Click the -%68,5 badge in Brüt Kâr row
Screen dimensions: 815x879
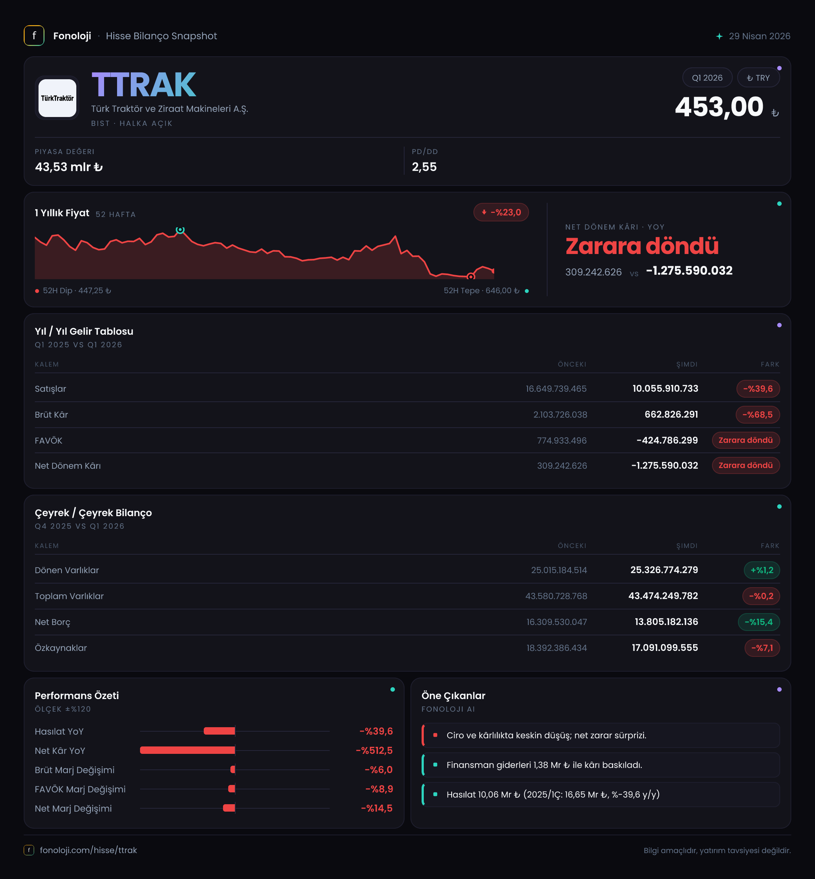click(757, 414)
